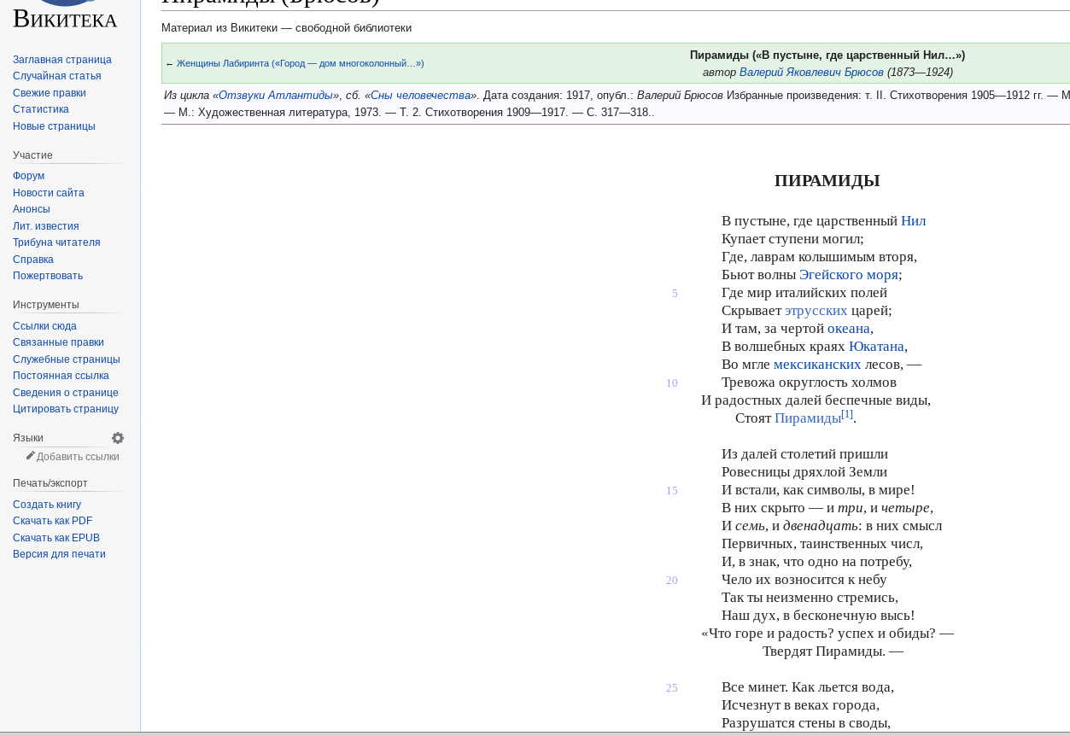Click Эгейского моря link
Screen dimensions: 1070x736
(x=848, y=275)
